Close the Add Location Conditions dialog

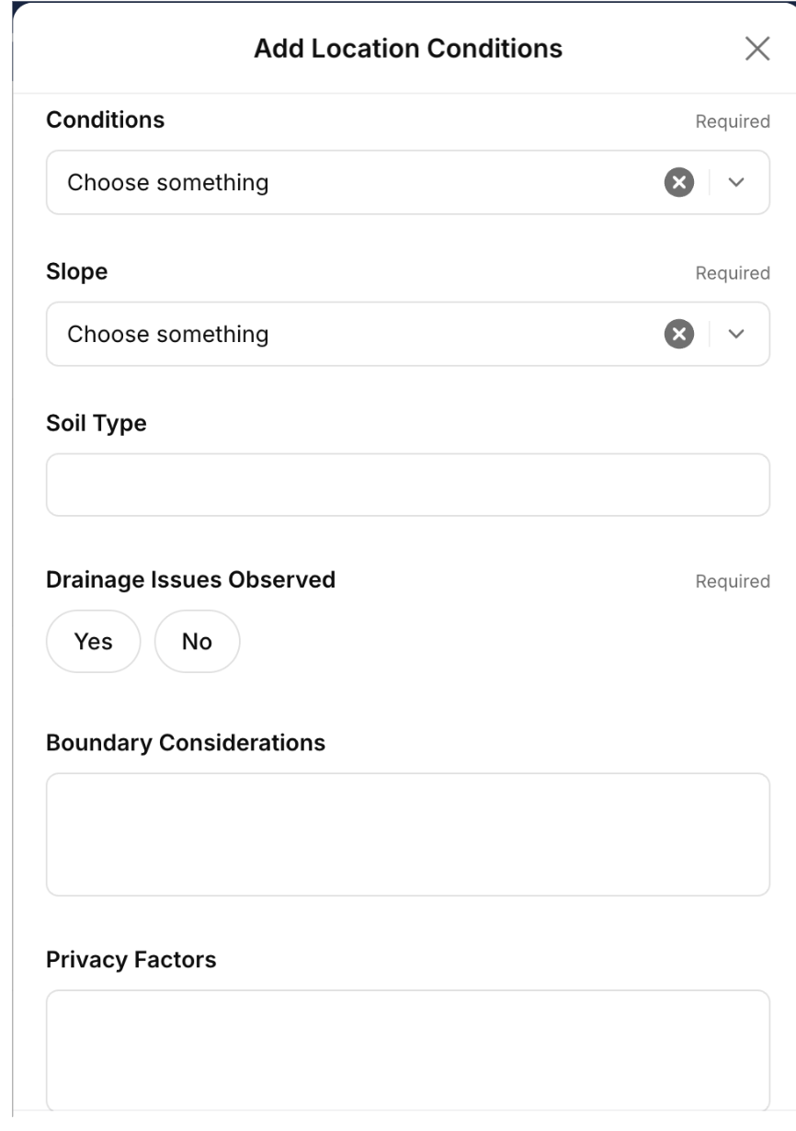[x=756, y=49]
